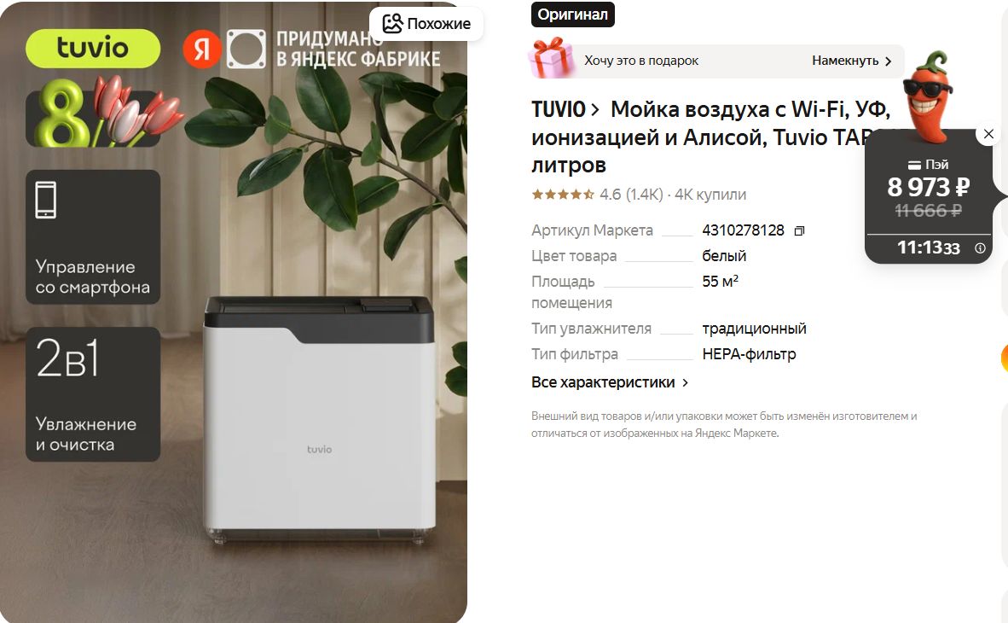Click the gift box icon
Screen dimensions: 1008x623
coord(551,58)
